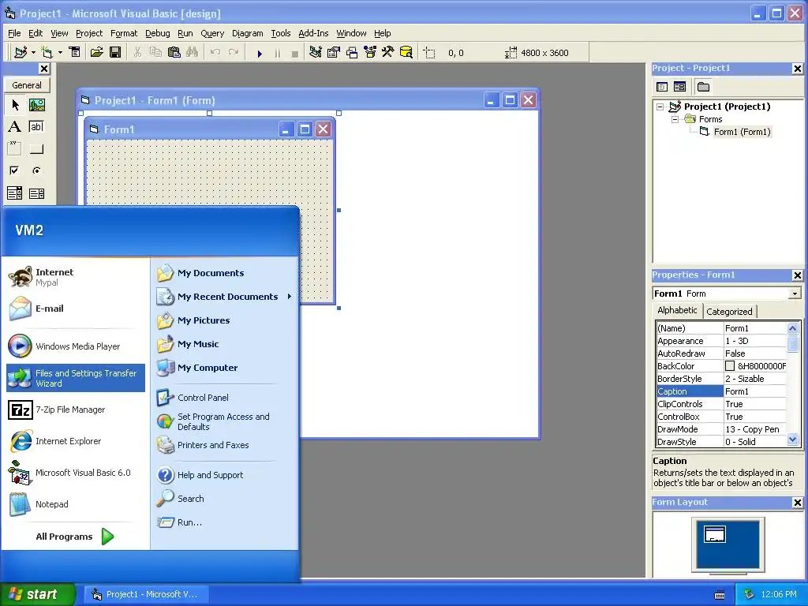Click the form thumbnail in Form Layout
The height and width of the screenshot is (606, 808).
click(715, 534)
